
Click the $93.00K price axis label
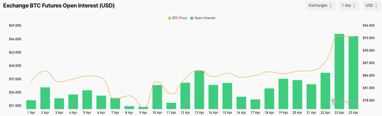369,38
